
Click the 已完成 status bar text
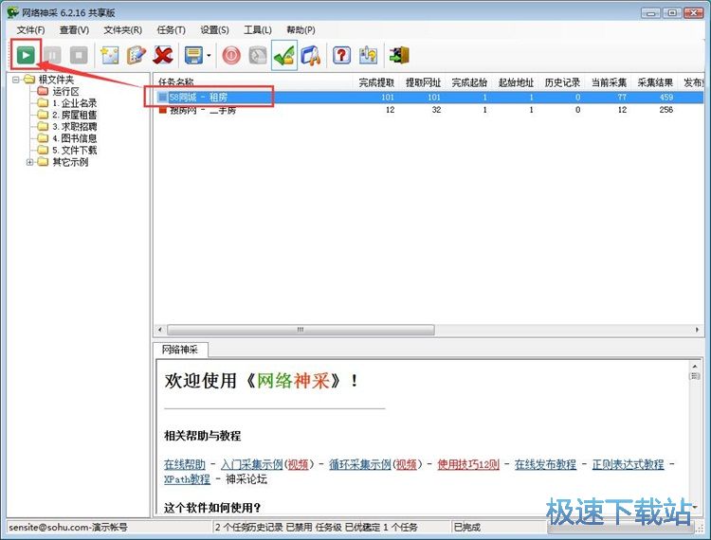[466, 528]
